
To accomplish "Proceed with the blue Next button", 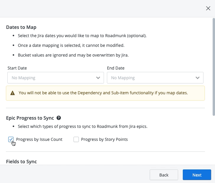I will pos(197,175).
